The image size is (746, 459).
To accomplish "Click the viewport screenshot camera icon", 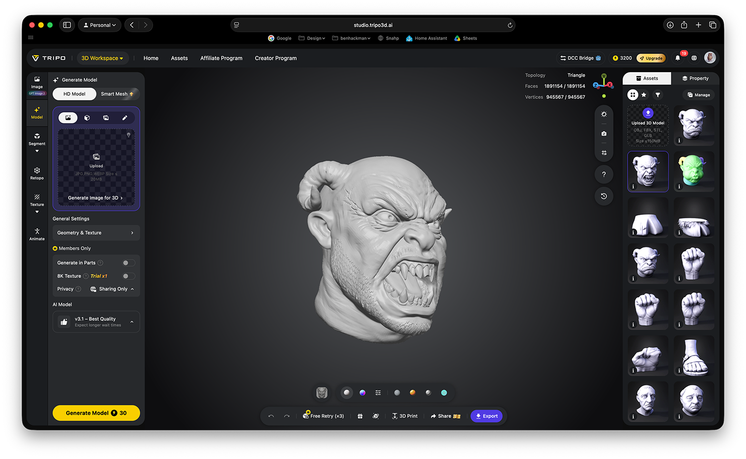I will (604, 134).
